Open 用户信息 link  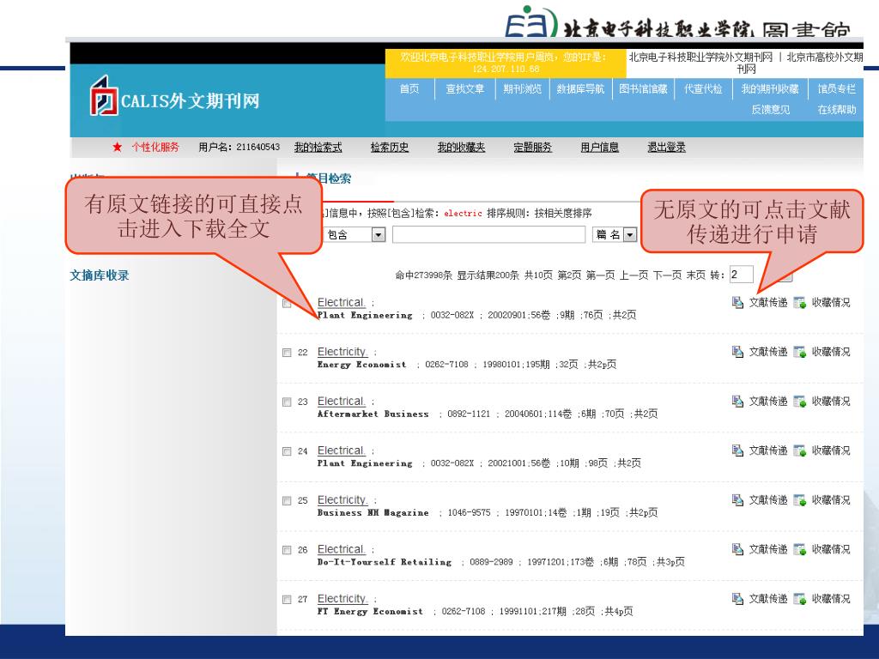pos(600,147)
